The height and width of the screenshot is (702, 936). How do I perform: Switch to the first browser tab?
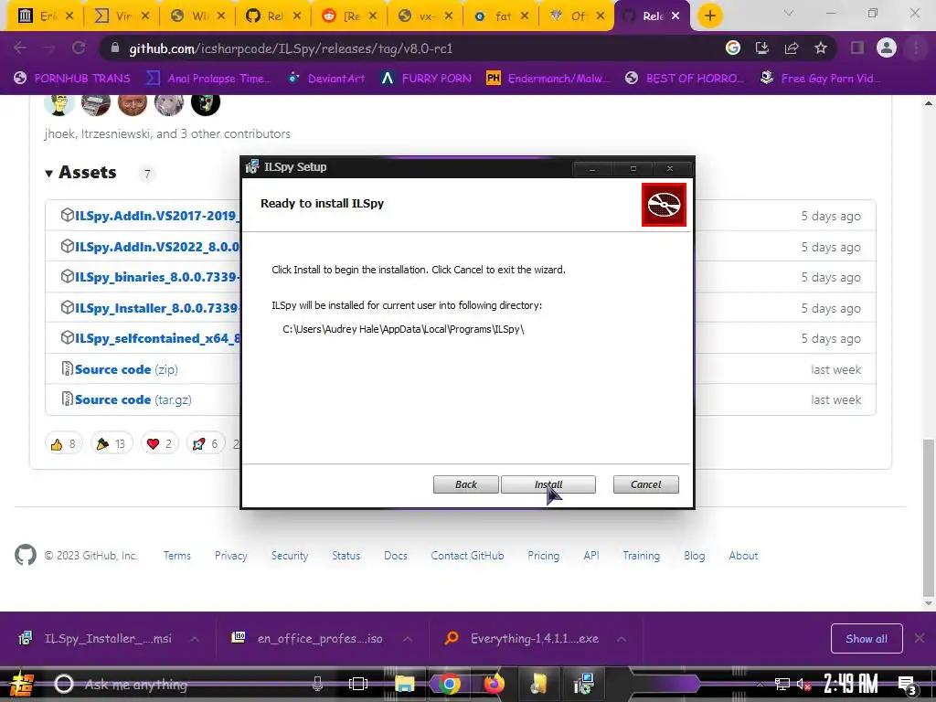tap(46, 16)
